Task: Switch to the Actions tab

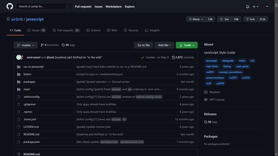Action: coord(93,30)
